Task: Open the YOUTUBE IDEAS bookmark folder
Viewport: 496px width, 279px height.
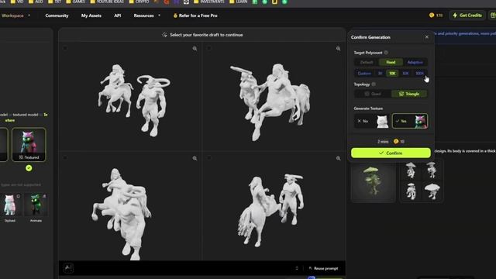Action: click(x=107, y=2)
